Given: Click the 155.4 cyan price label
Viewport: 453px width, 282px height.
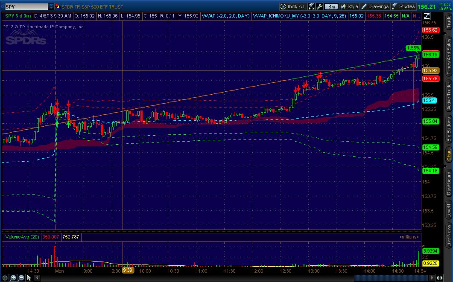Looking at the screenshot, I should [x=429, y=100].
